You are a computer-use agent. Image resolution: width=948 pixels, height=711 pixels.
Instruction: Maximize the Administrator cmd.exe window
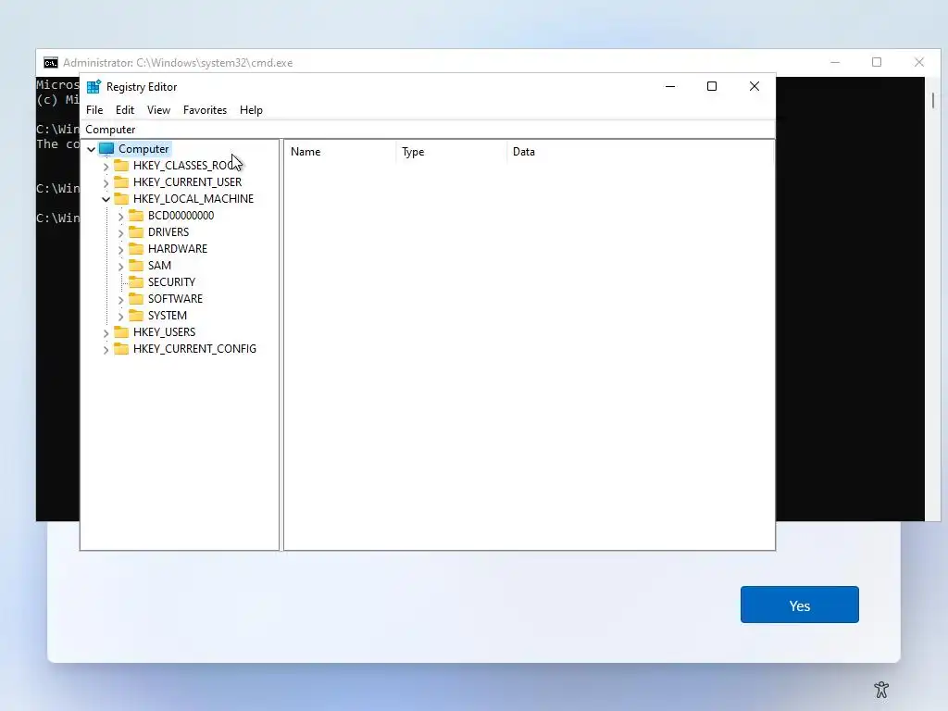[877, 62]
